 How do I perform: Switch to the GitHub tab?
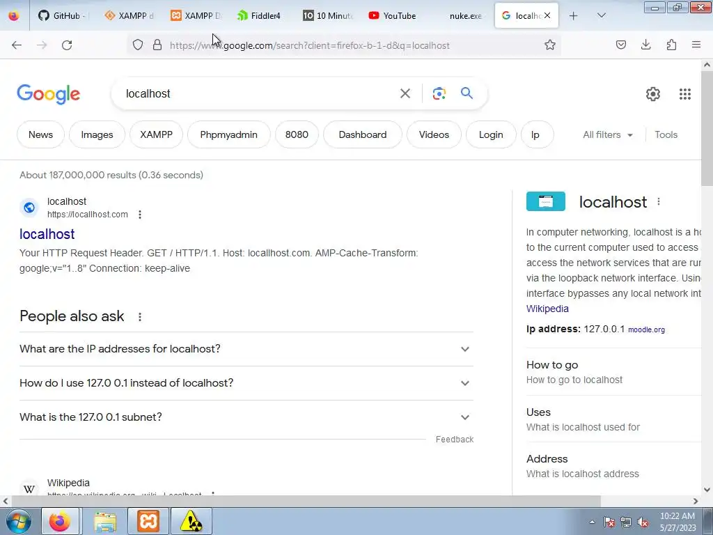click(x=63, y=15)
